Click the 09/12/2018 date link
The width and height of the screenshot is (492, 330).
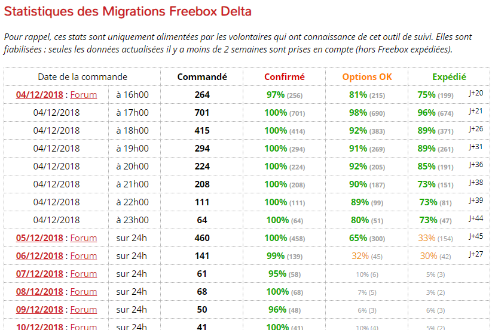[x=39, y=309]
